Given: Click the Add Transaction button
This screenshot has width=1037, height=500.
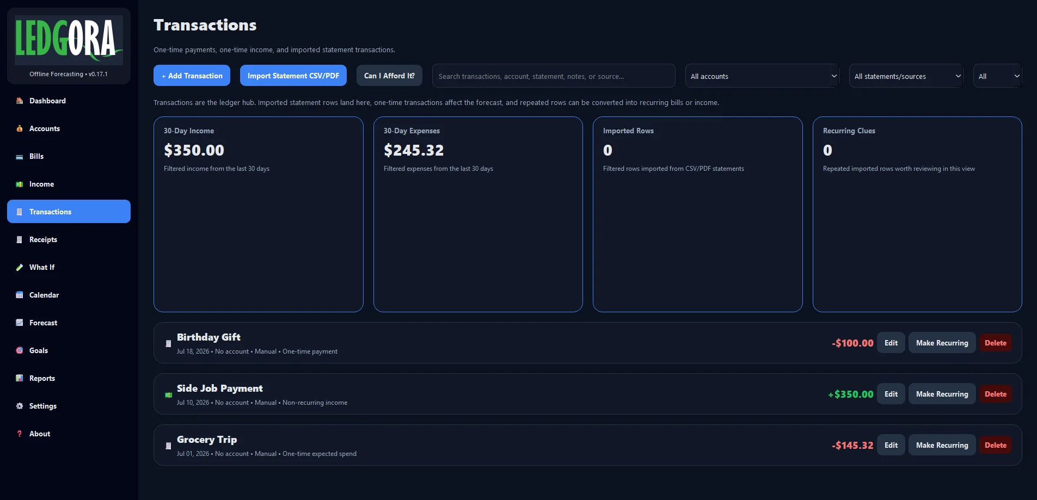Looking at the screenshot, I should [192, 76].
